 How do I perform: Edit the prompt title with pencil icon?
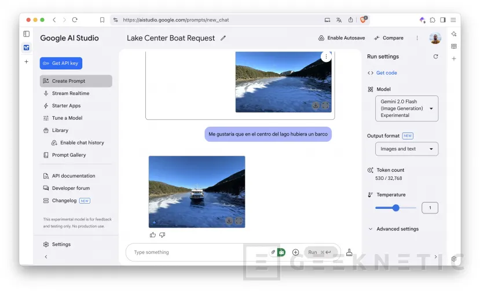[223, 38]
